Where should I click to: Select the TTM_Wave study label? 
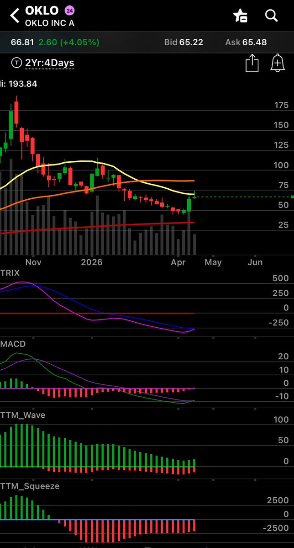tap(23, 415)
